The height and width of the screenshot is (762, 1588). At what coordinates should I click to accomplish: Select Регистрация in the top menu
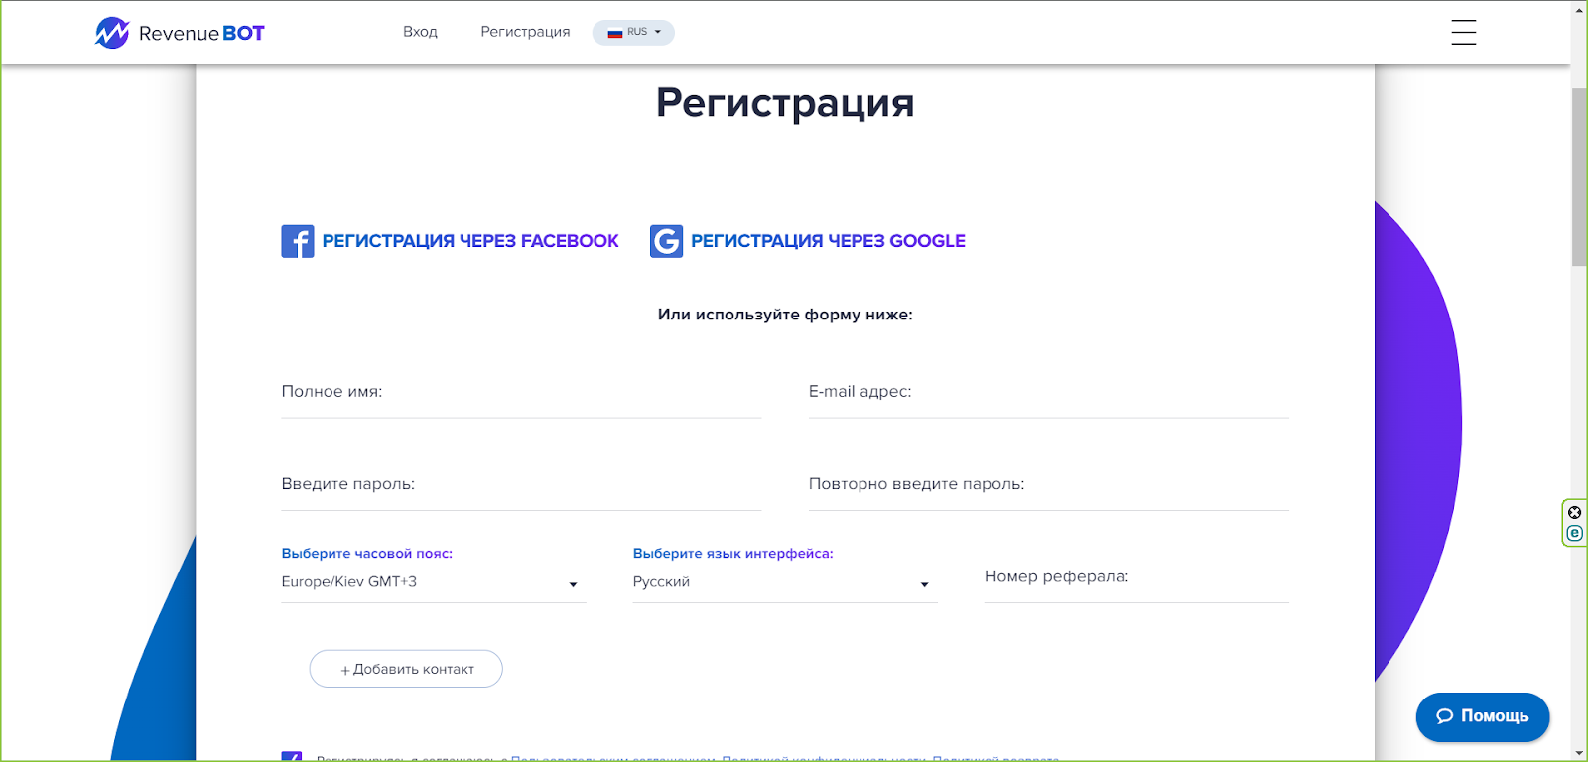click(525, 32)
